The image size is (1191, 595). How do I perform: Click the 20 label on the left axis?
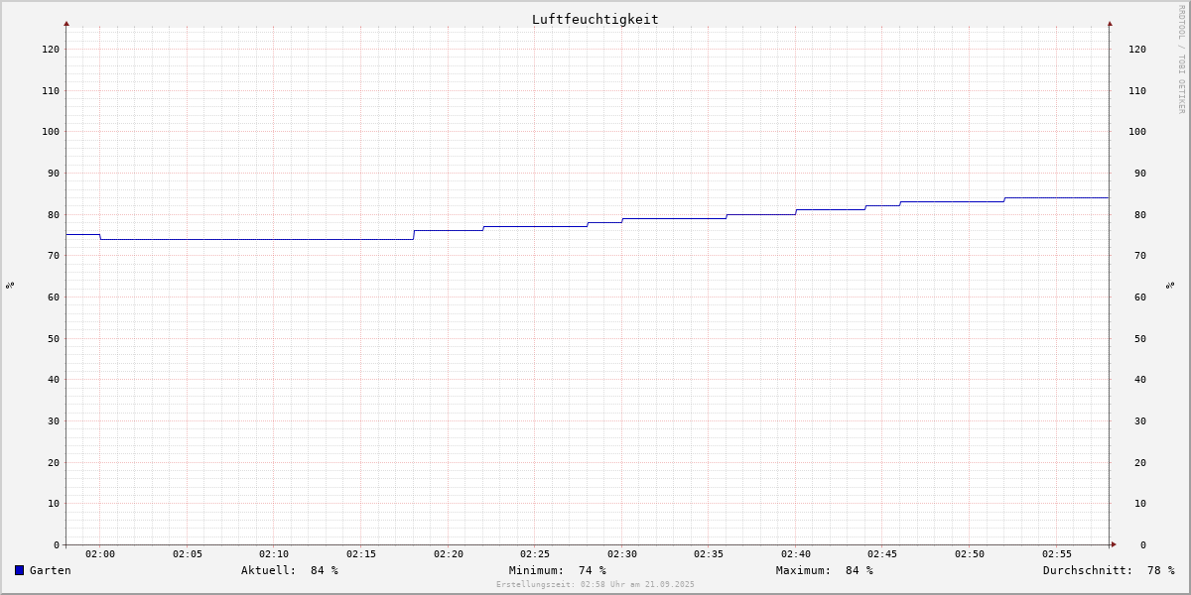54,462
